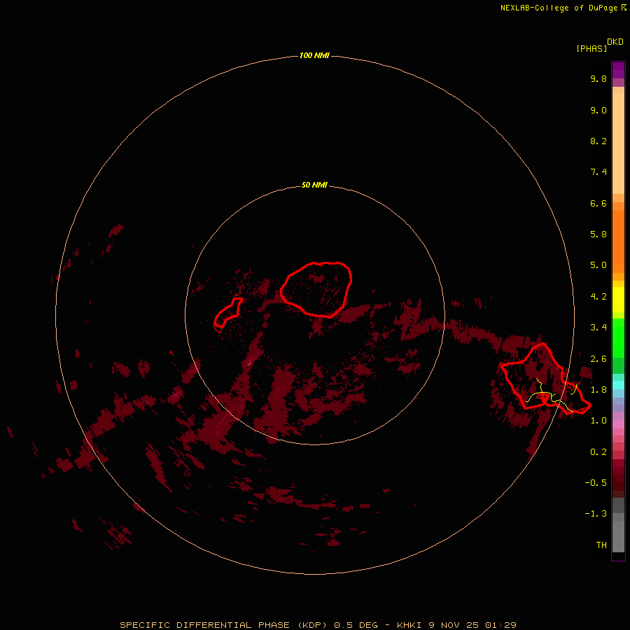Viewport: 630px width, 630px height.
Task: Select the [PHAS] units label
Action: coord(591,48)
